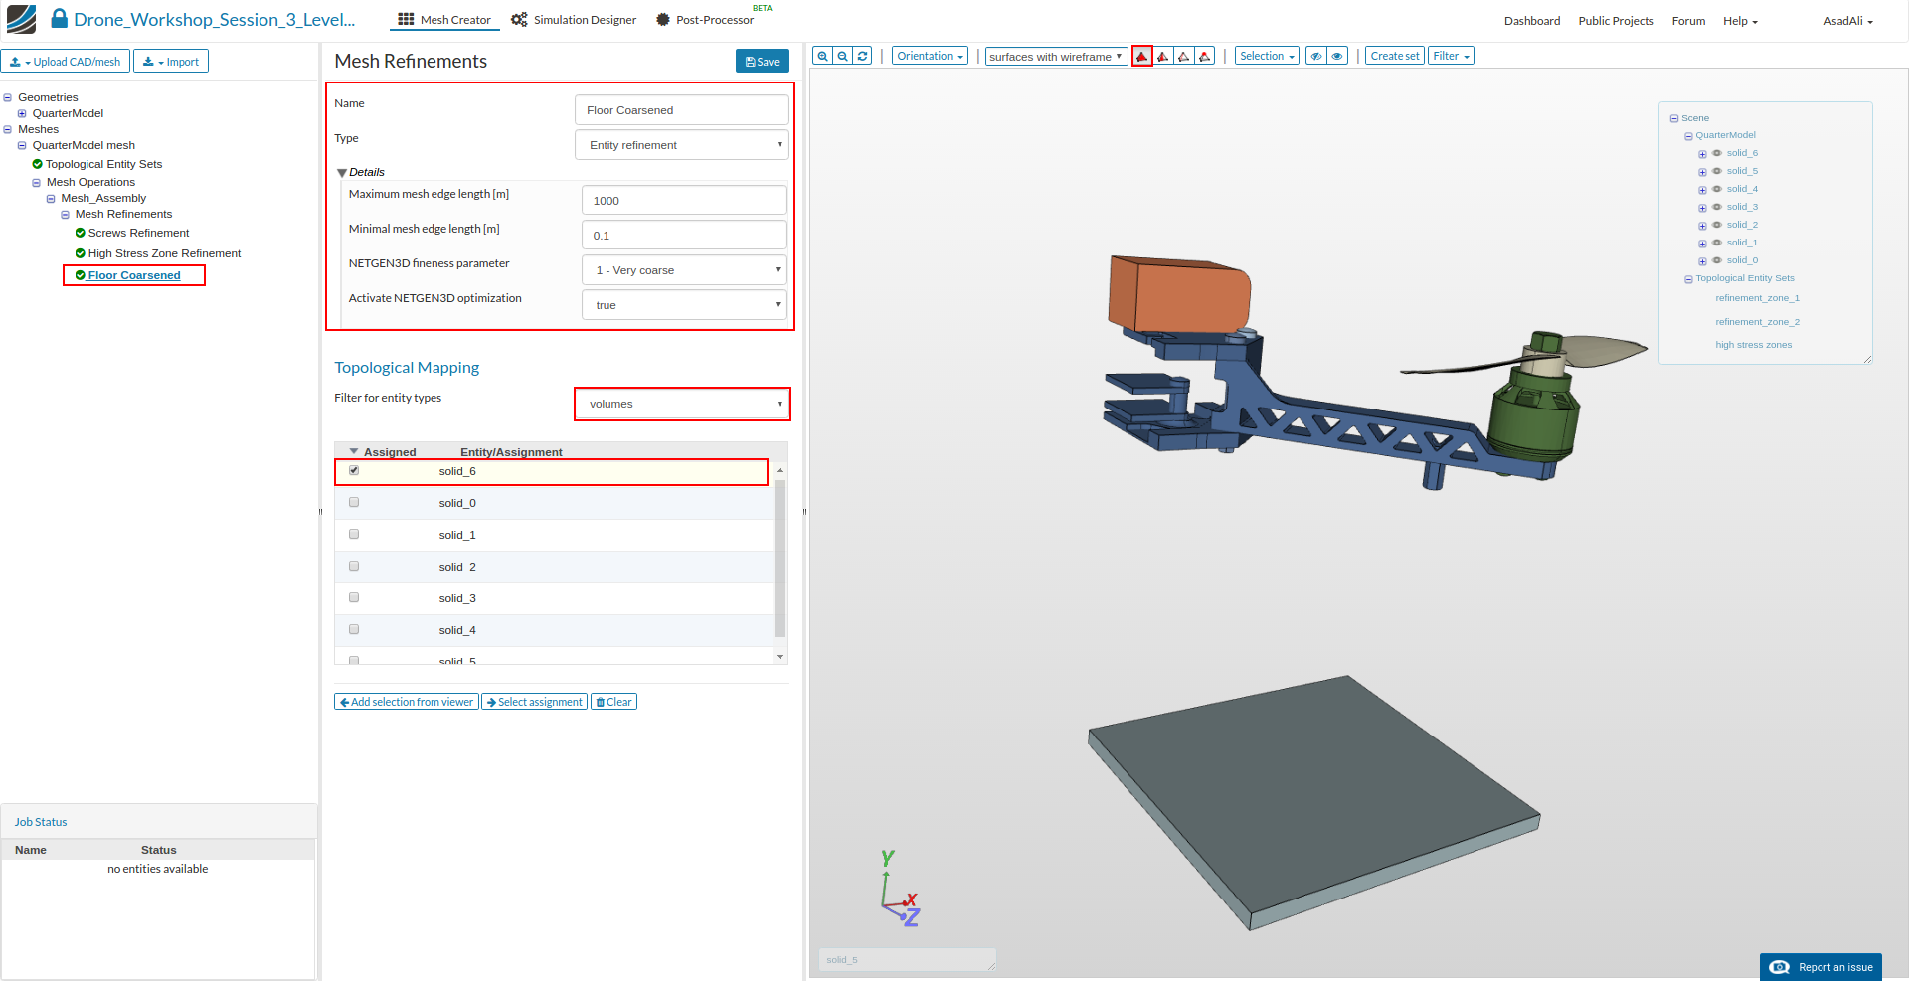Activate the volume picking pyramid icon
The image size is (1909, 981).
tap(1142, 57)
